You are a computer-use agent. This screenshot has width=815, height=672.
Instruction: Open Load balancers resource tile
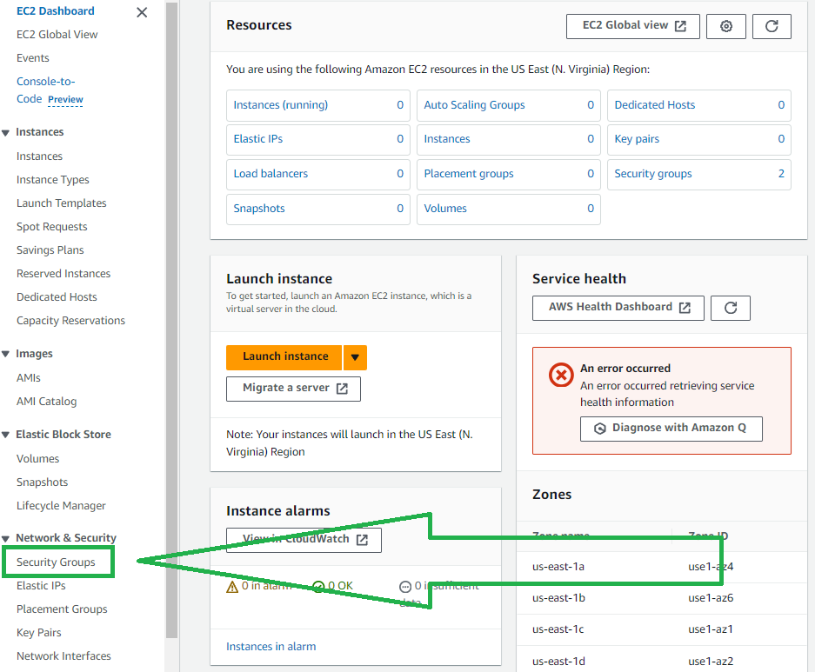point(318,175)
